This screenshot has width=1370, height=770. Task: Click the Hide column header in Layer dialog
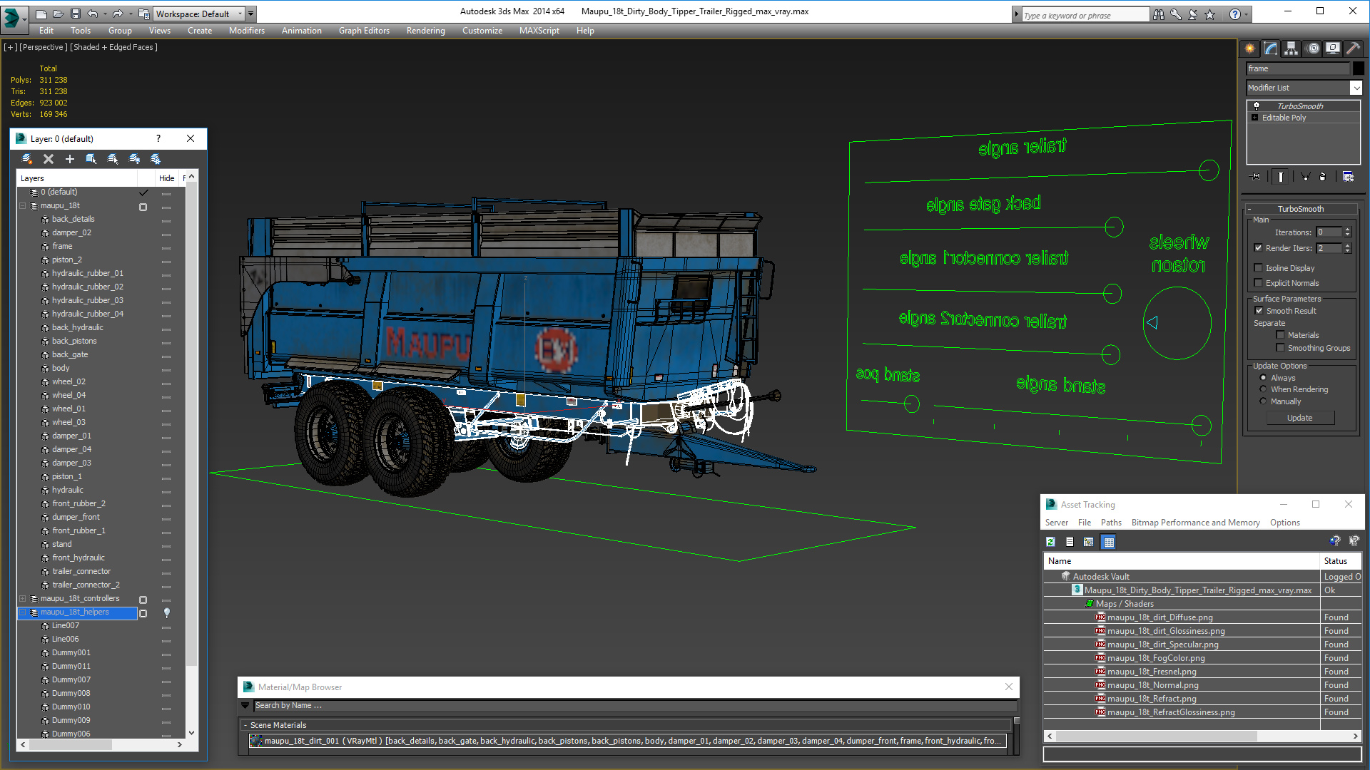167,178
